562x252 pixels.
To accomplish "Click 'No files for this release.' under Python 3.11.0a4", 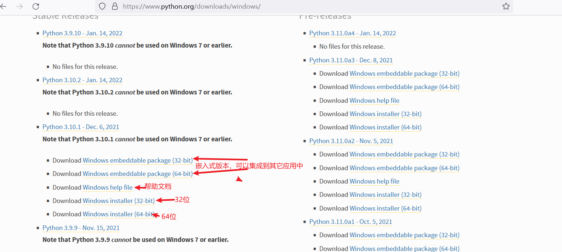I will click(352, 47).
